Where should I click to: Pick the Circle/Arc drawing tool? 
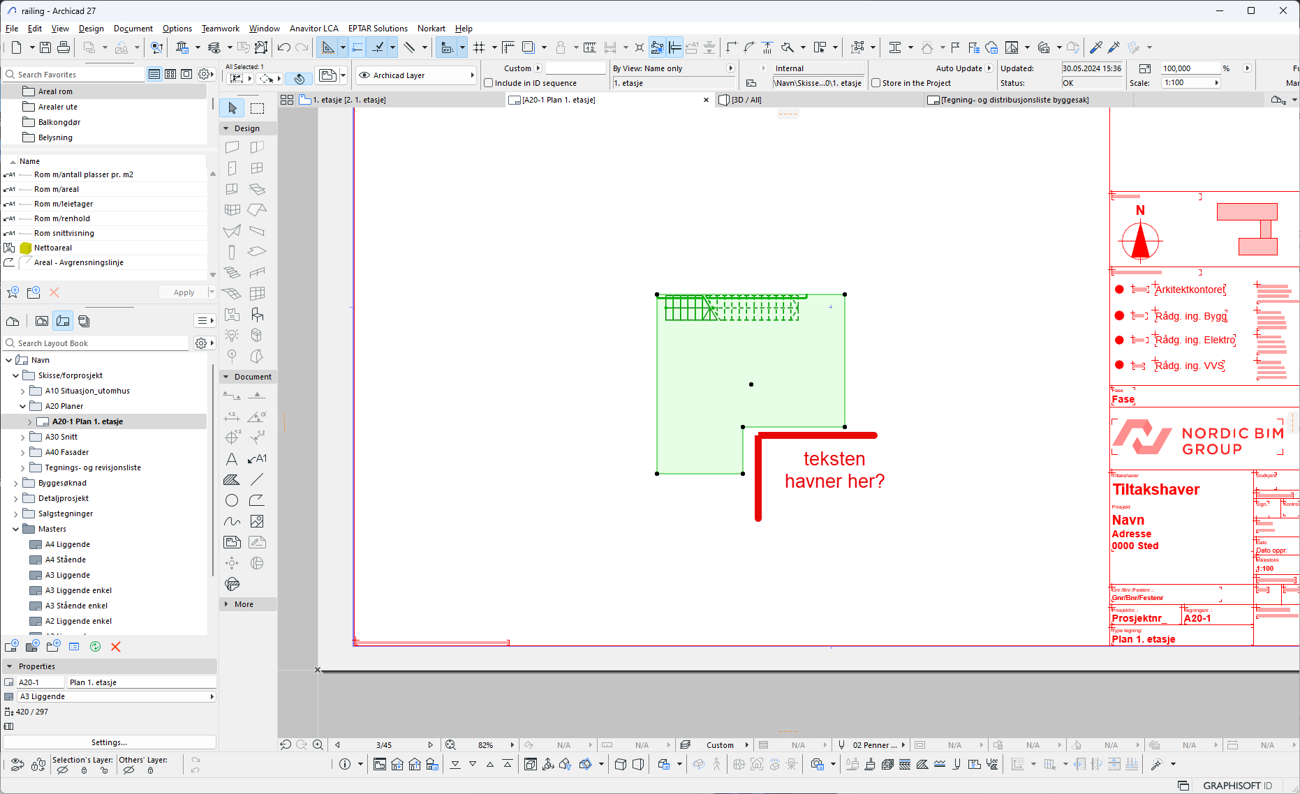point(232,500)
